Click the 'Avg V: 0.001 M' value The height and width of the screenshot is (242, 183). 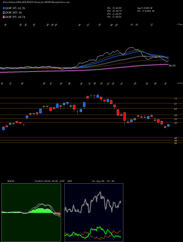(145, 8)
